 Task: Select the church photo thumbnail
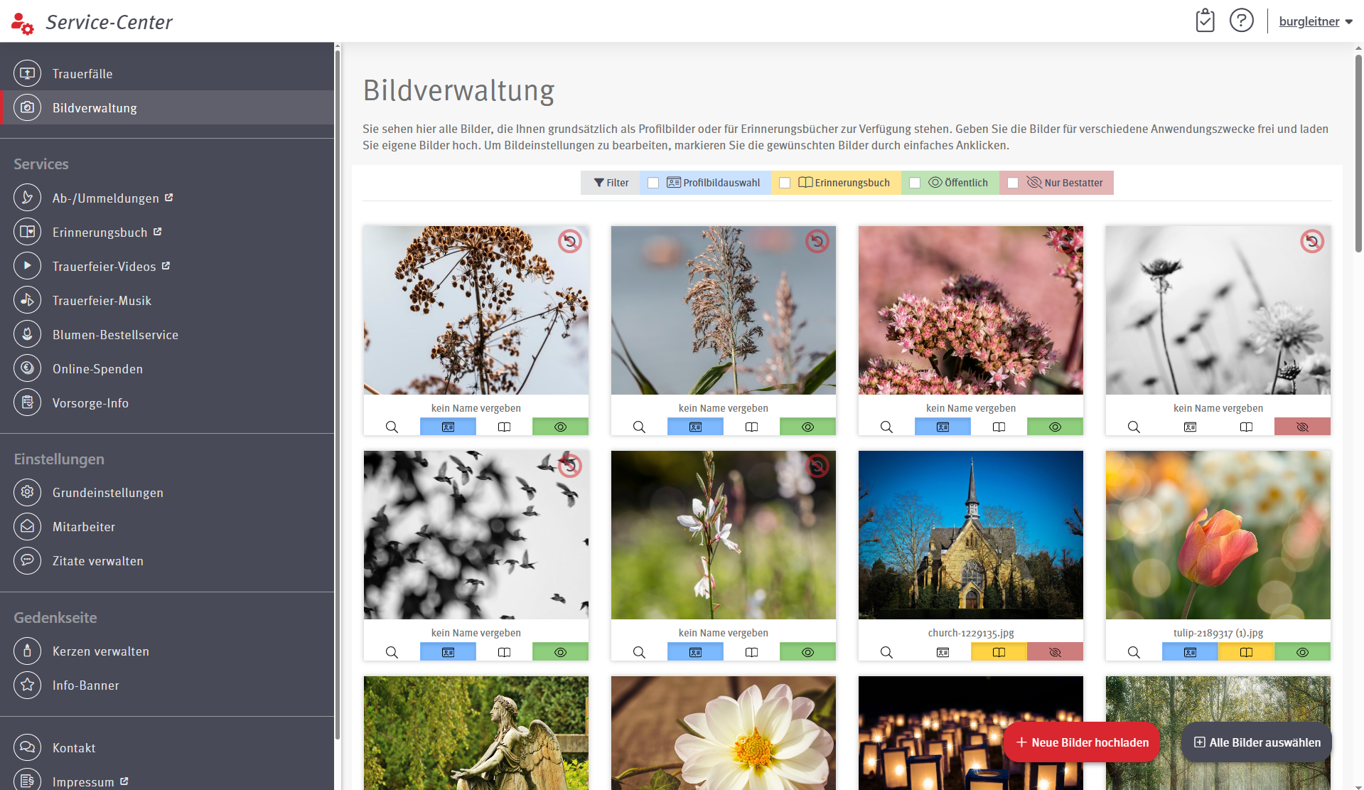pos(971,535)
